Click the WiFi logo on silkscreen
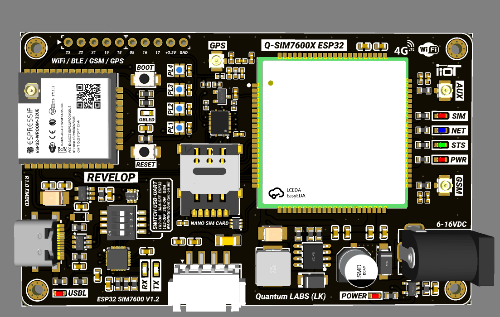 pyautogui.click(x=429, y=49)
